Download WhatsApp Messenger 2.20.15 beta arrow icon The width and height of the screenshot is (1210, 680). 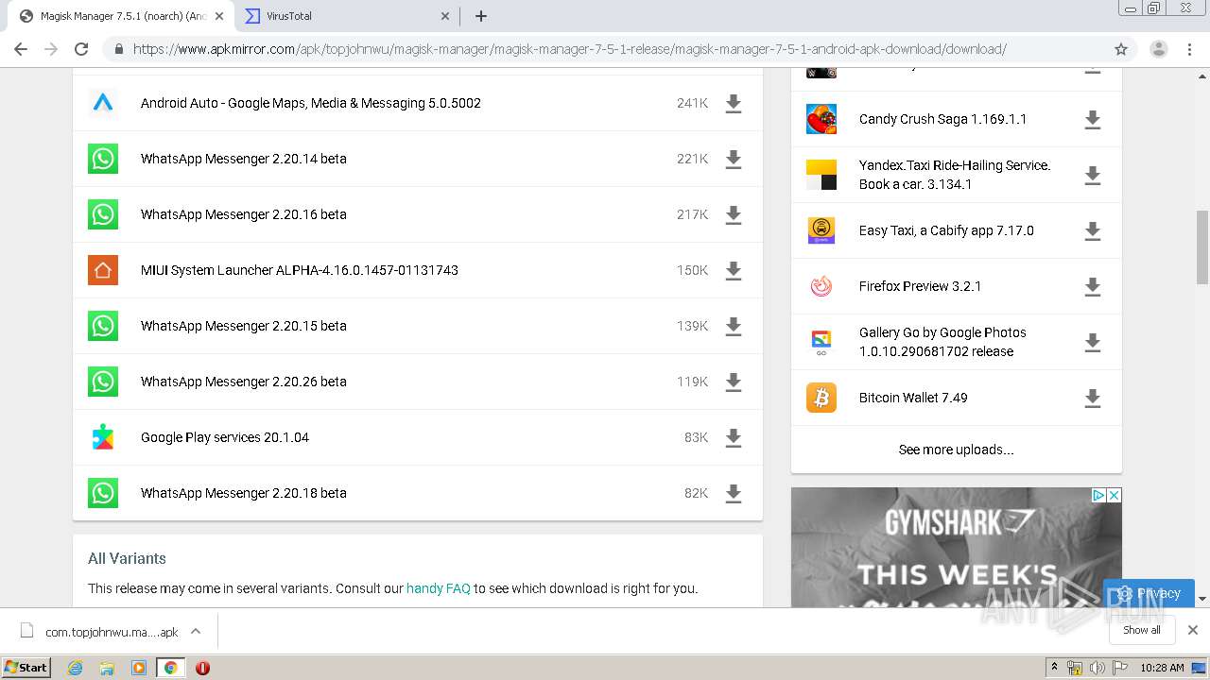coord(733,327)
